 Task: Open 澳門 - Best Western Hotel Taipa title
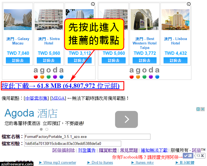145,43
